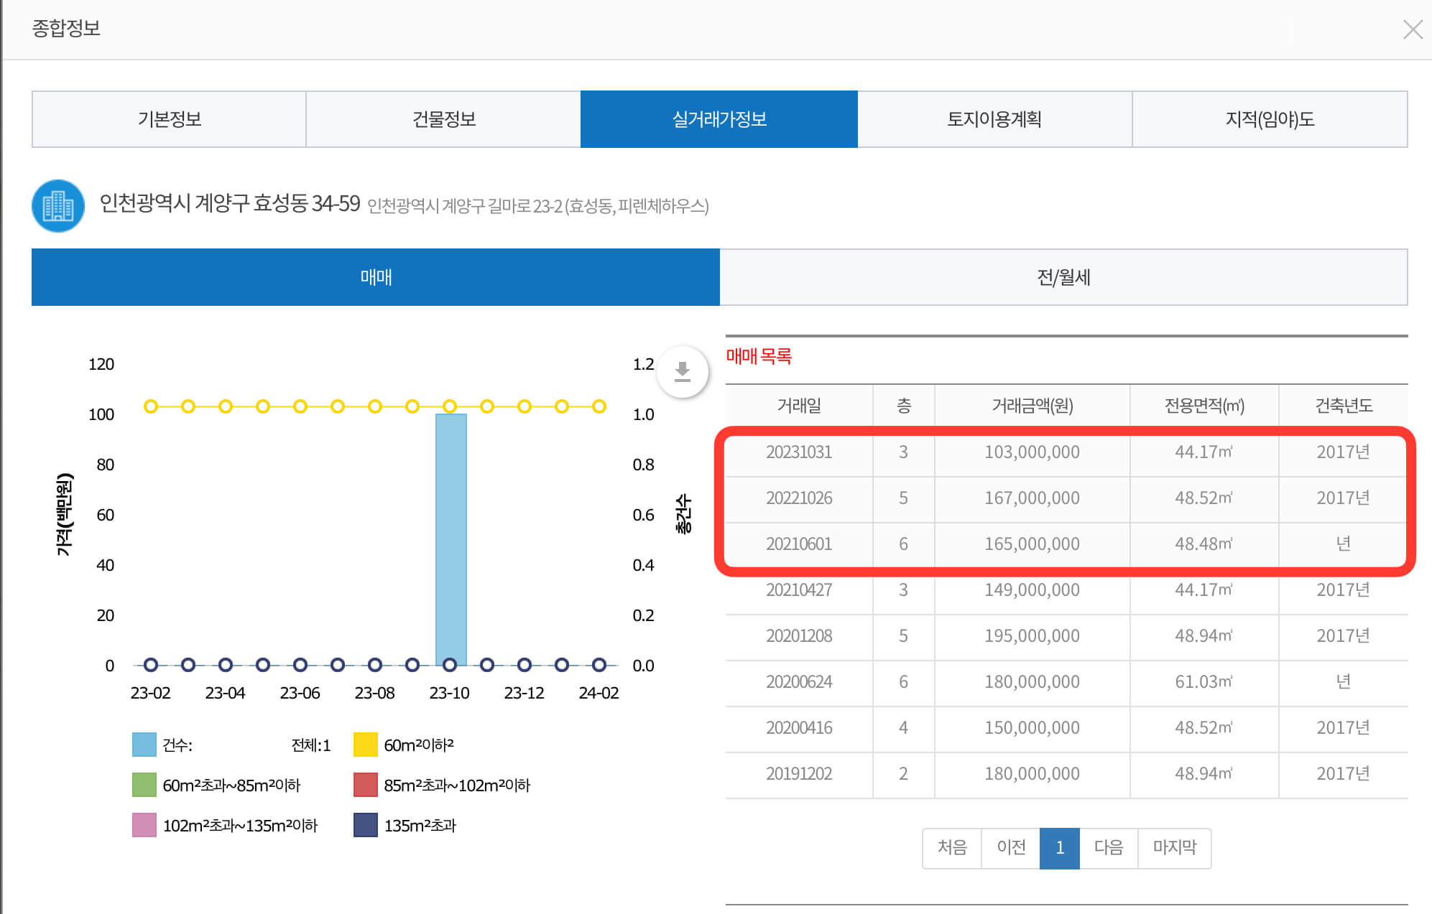Click the dark blue 135m² 초과 legend swatch
Viewport: 1432px width, 914px height.
click(364, 825)
